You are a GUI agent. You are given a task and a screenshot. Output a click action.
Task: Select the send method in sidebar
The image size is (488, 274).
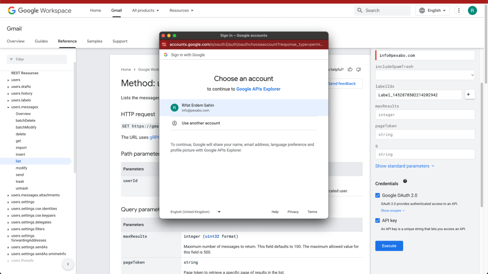pyautogui.click(x=20, y=175)
